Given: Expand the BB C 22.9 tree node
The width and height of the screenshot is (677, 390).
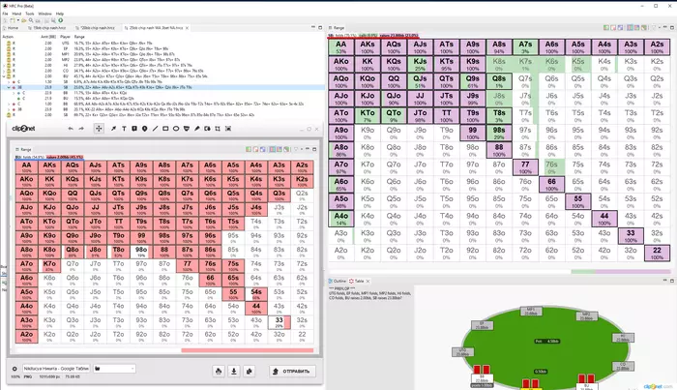Looking at the screenshot, I should pos(13,93).
